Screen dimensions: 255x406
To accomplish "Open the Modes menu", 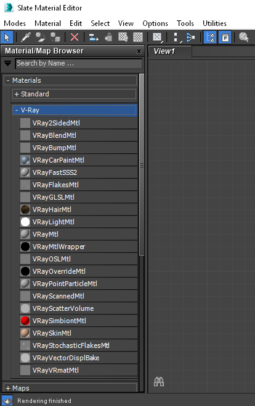I will 15,23.
